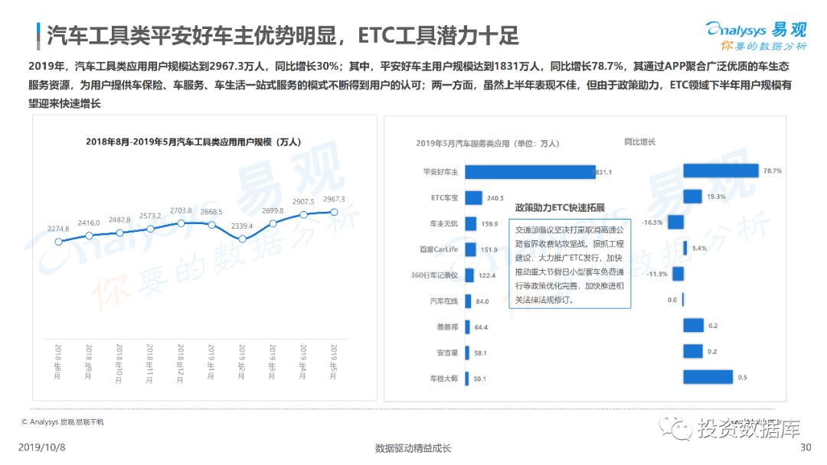Click the 百度CarLife bar valued 151.9
The height and width of the screenshot is (465, 827).
pyautogui.click(x=470, y=249)
